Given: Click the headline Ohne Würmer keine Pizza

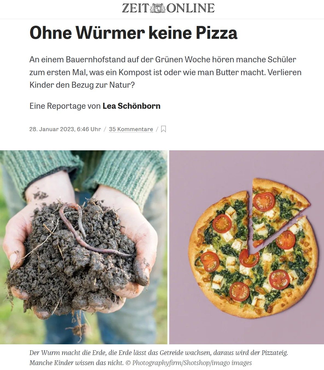Looking at the screenshot, I should (133, 33).
